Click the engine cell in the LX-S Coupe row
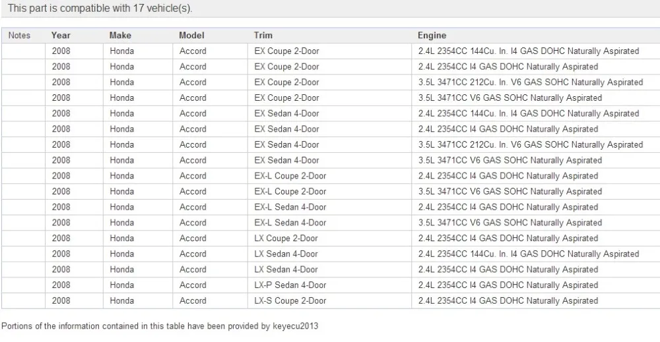660x342 pixels. tap(536, 300)
